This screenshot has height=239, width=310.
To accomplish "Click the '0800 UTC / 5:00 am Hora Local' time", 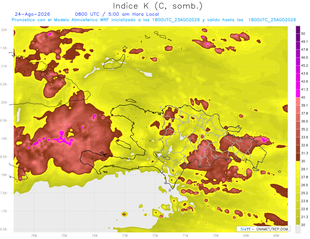I will click(x=117, y=14).
